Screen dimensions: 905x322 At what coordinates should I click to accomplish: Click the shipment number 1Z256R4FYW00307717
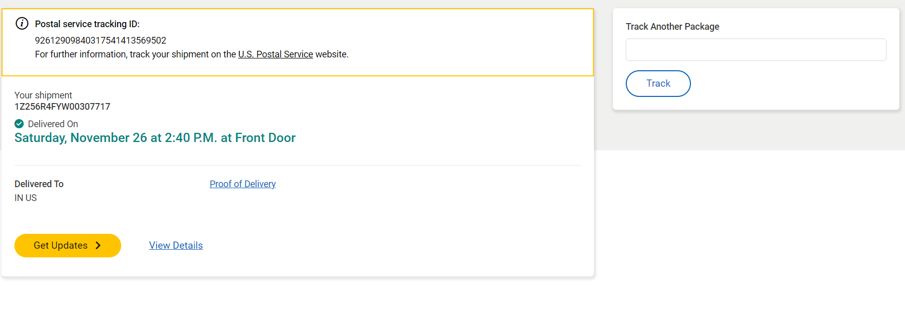point(62,107)
